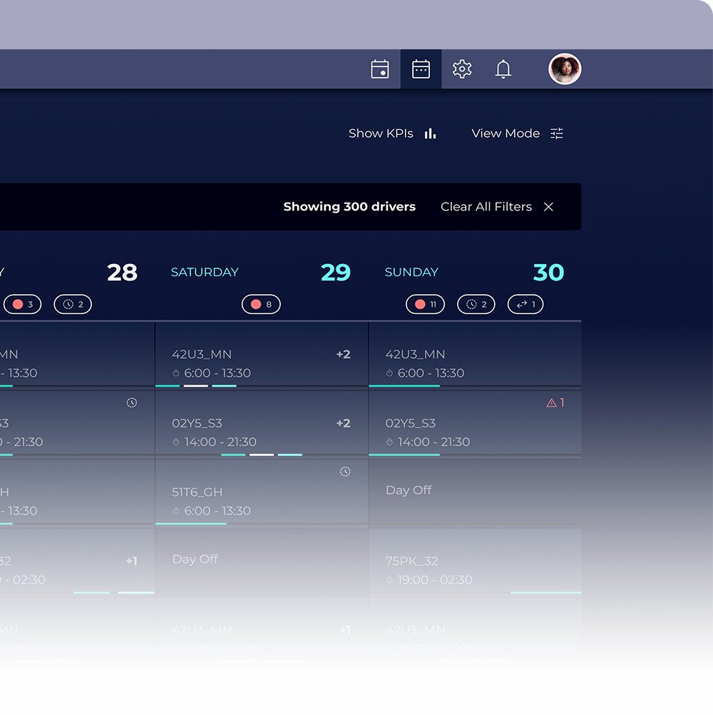Select the Sunday 30 column header
This screenshot has width=713, height=715.
click(x=474, y=273)
